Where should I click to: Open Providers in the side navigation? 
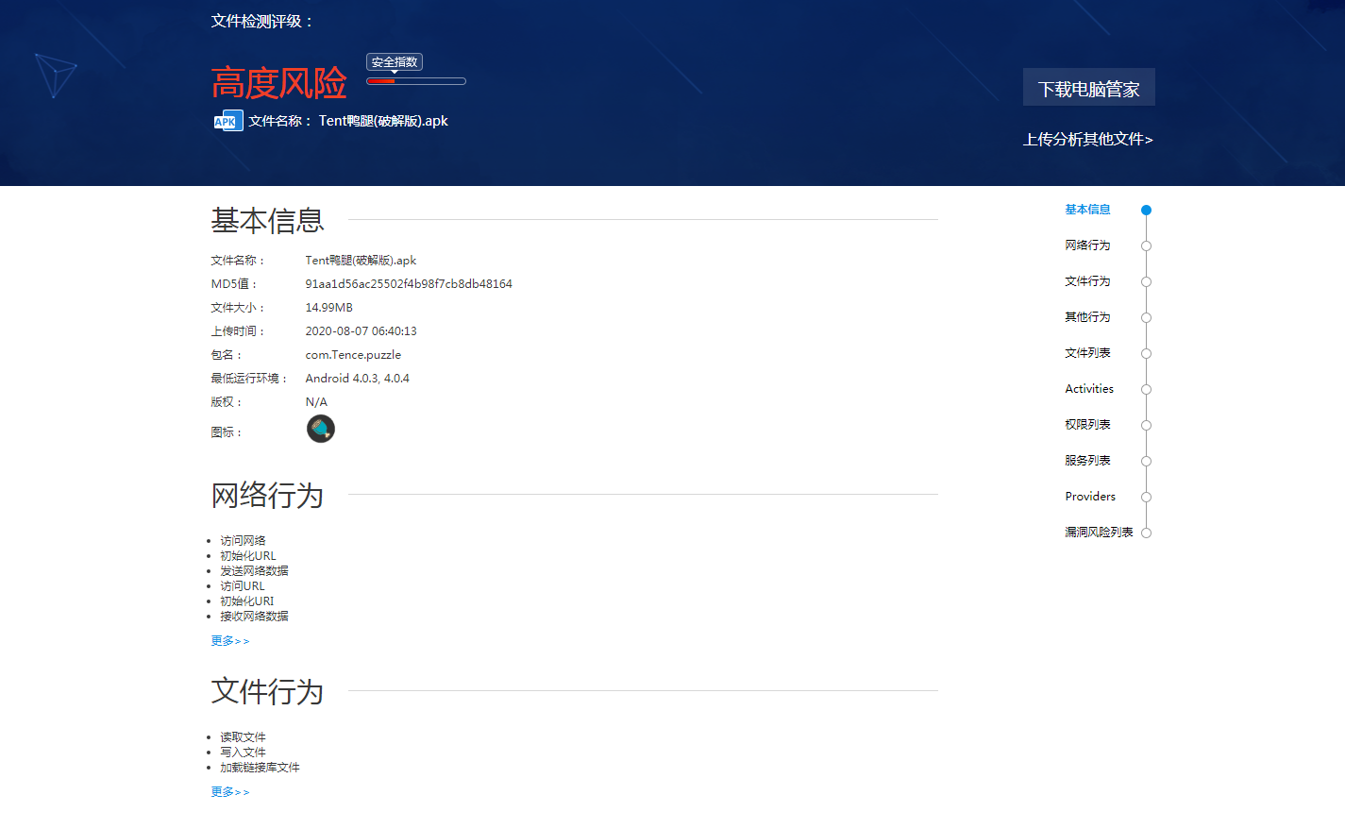pos(1090,497)
